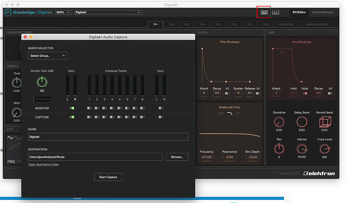Click the Overdrive knob

279,122
